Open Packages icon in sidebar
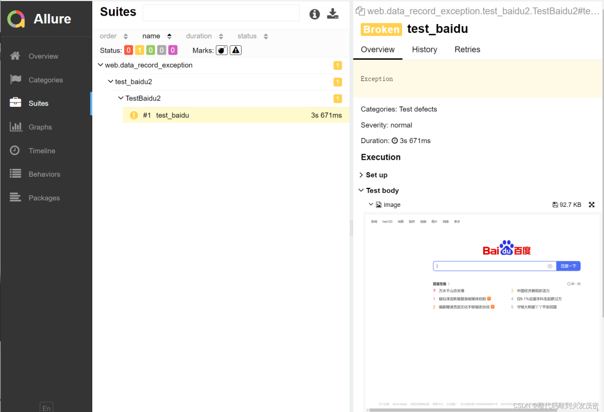Screen dimensions: 604x412 pyautogui.click(x=16, y=197)
